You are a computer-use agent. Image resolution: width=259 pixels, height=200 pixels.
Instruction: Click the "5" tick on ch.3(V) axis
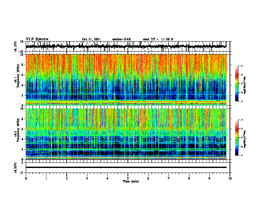(23, 163)
